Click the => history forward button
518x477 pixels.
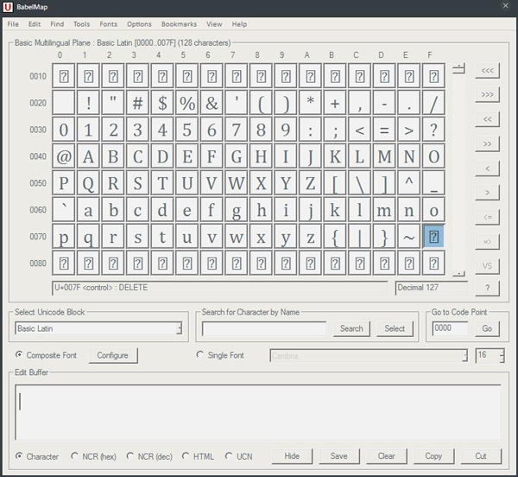[x=487, y=242]
